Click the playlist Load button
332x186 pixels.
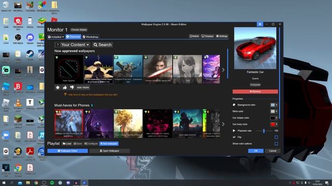point(67,144)
